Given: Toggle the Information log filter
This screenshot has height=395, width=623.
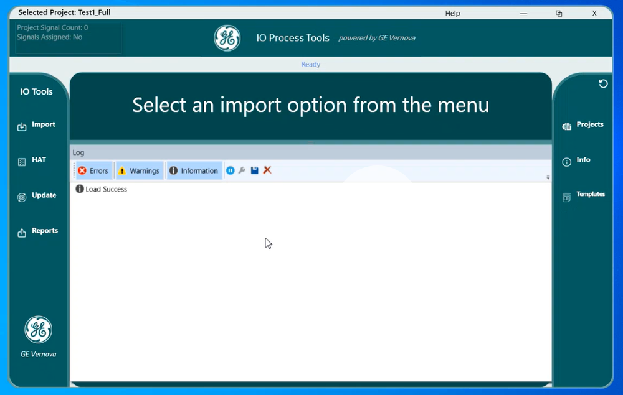Looking at the screenshot, I should click(x=194, y=170).
